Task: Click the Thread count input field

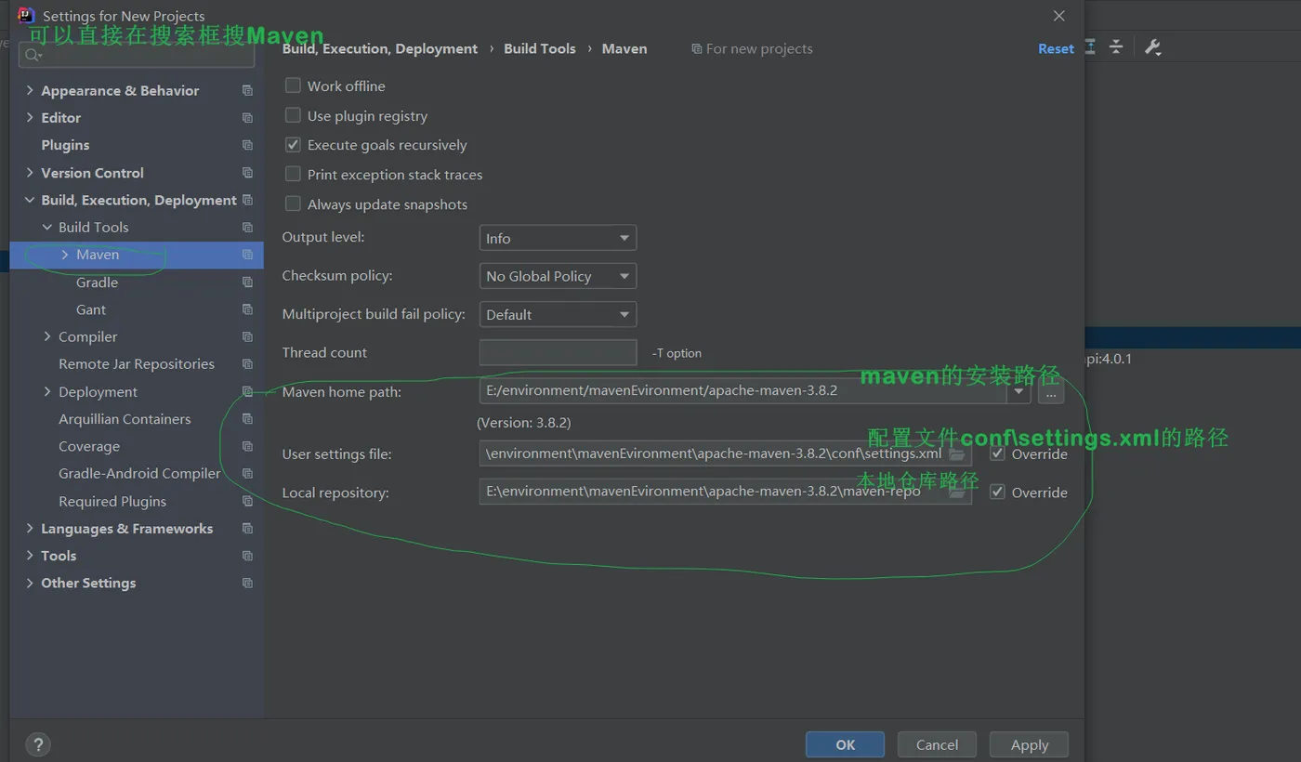Action: pyautogui.click(x=558, y=352)
